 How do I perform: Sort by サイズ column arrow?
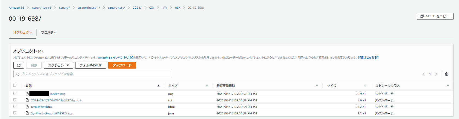365,86
